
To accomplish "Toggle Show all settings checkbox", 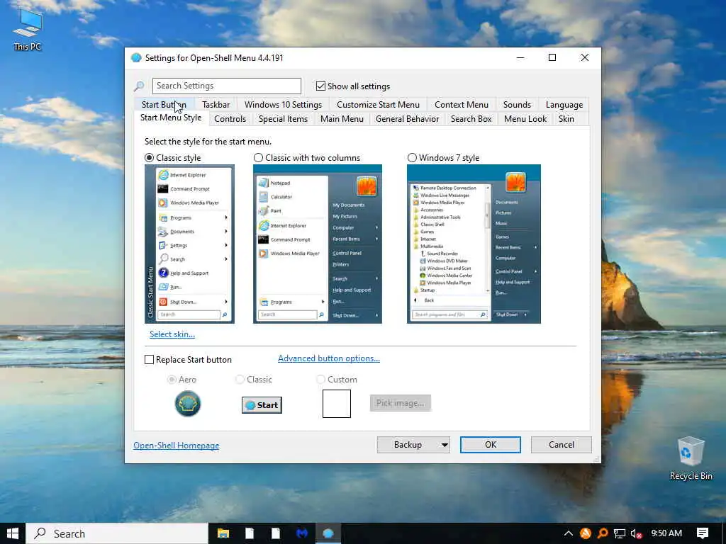I will point(320,86).
